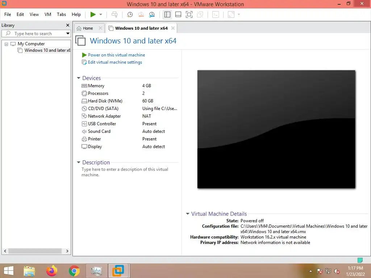This screenshot has width=371, height=278.
Task: Open the Help menu
Action: tap(76, 14)
